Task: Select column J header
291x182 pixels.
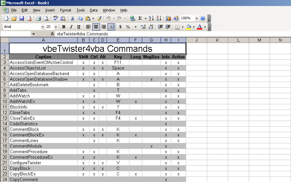Action: coord(197,40)
